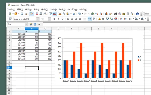This screenshot has height=95, width=151.
Task: Click the Data Sources cylinder icon
Action: click(x=128, y=14)
